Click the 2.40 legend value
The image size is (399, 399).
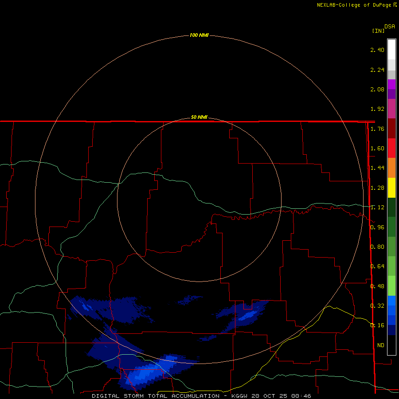pyautogui.click(x=377, y=50)
